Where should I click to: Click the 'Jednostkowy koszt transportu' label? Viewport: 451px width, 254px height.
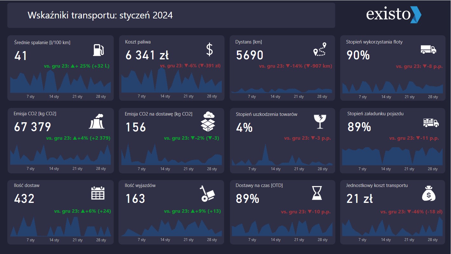tap(377, 185)
